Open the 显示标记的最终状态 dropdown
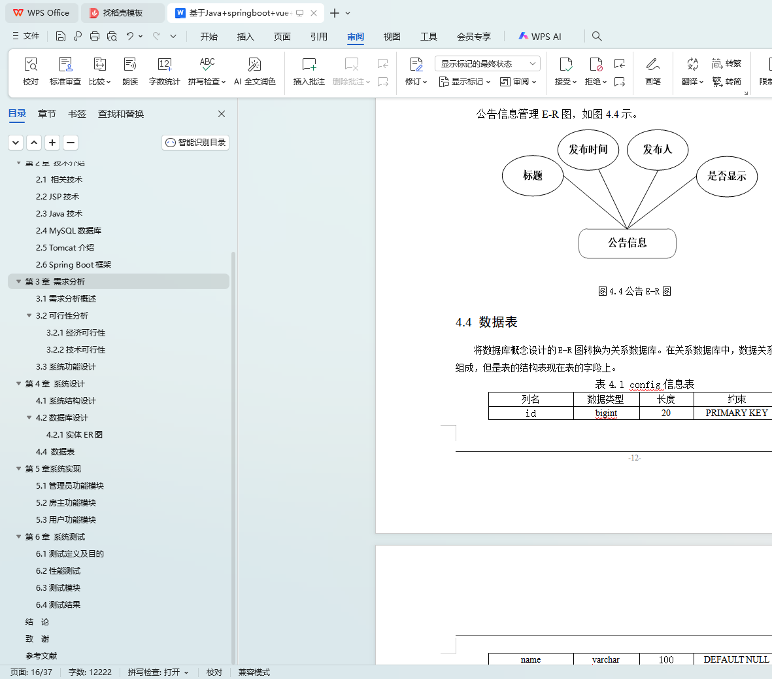 pos(488,63)
